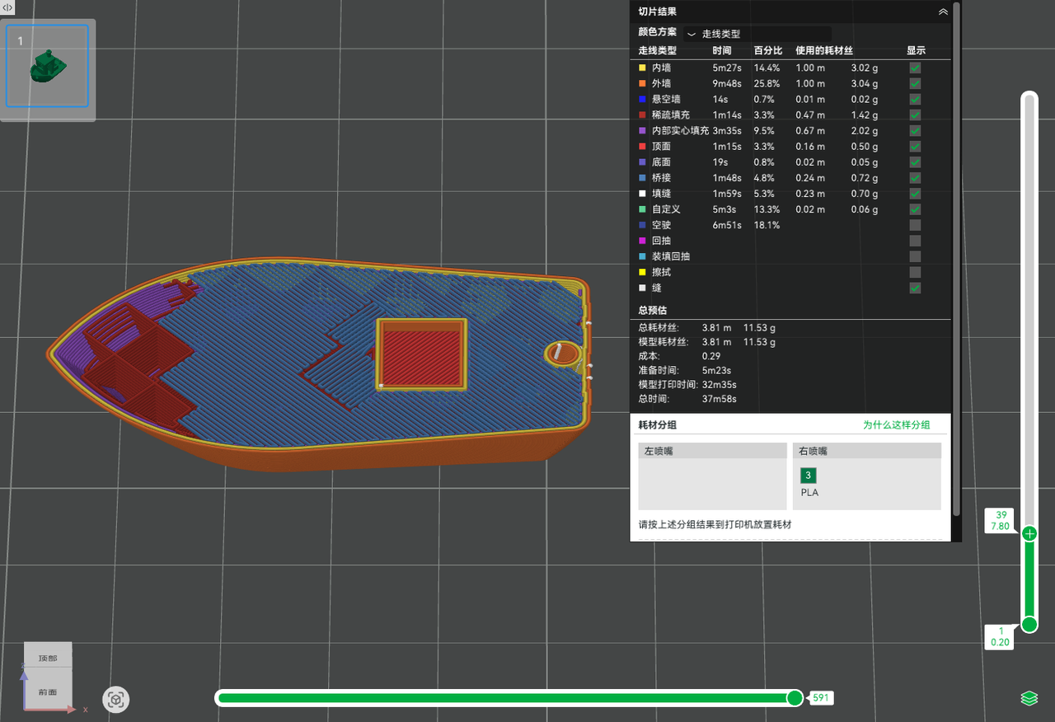The height and width of the screenshot is (722, 1055).
Task: Toggle display of 自定义 line type
Action: (x=915, y=209)
